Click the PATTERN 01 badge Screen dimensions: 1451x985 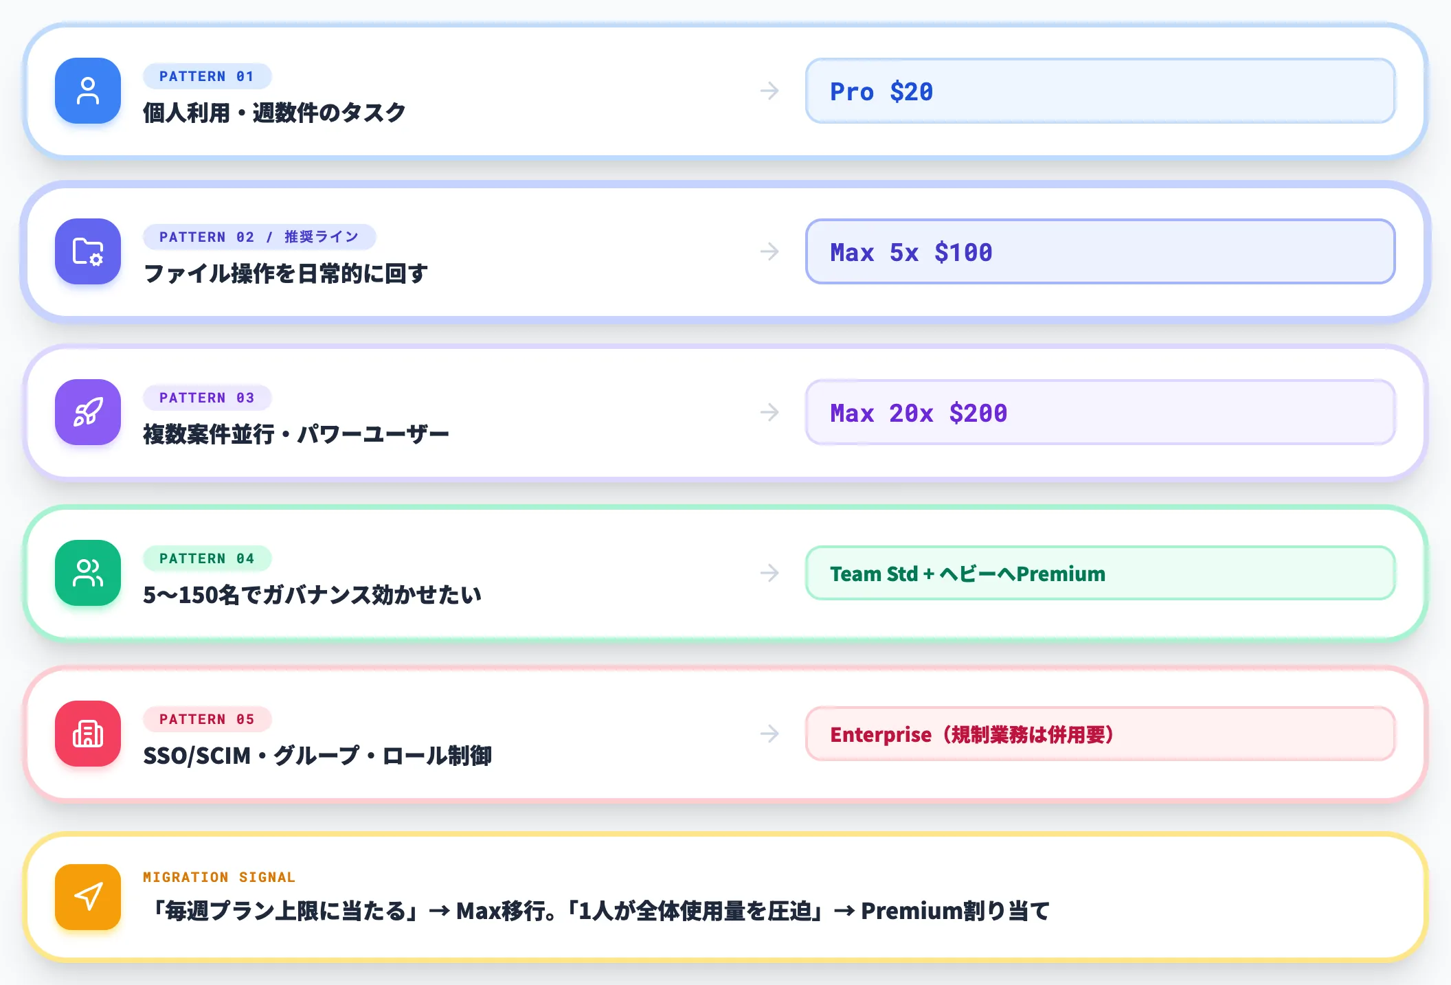coord(207,76)
